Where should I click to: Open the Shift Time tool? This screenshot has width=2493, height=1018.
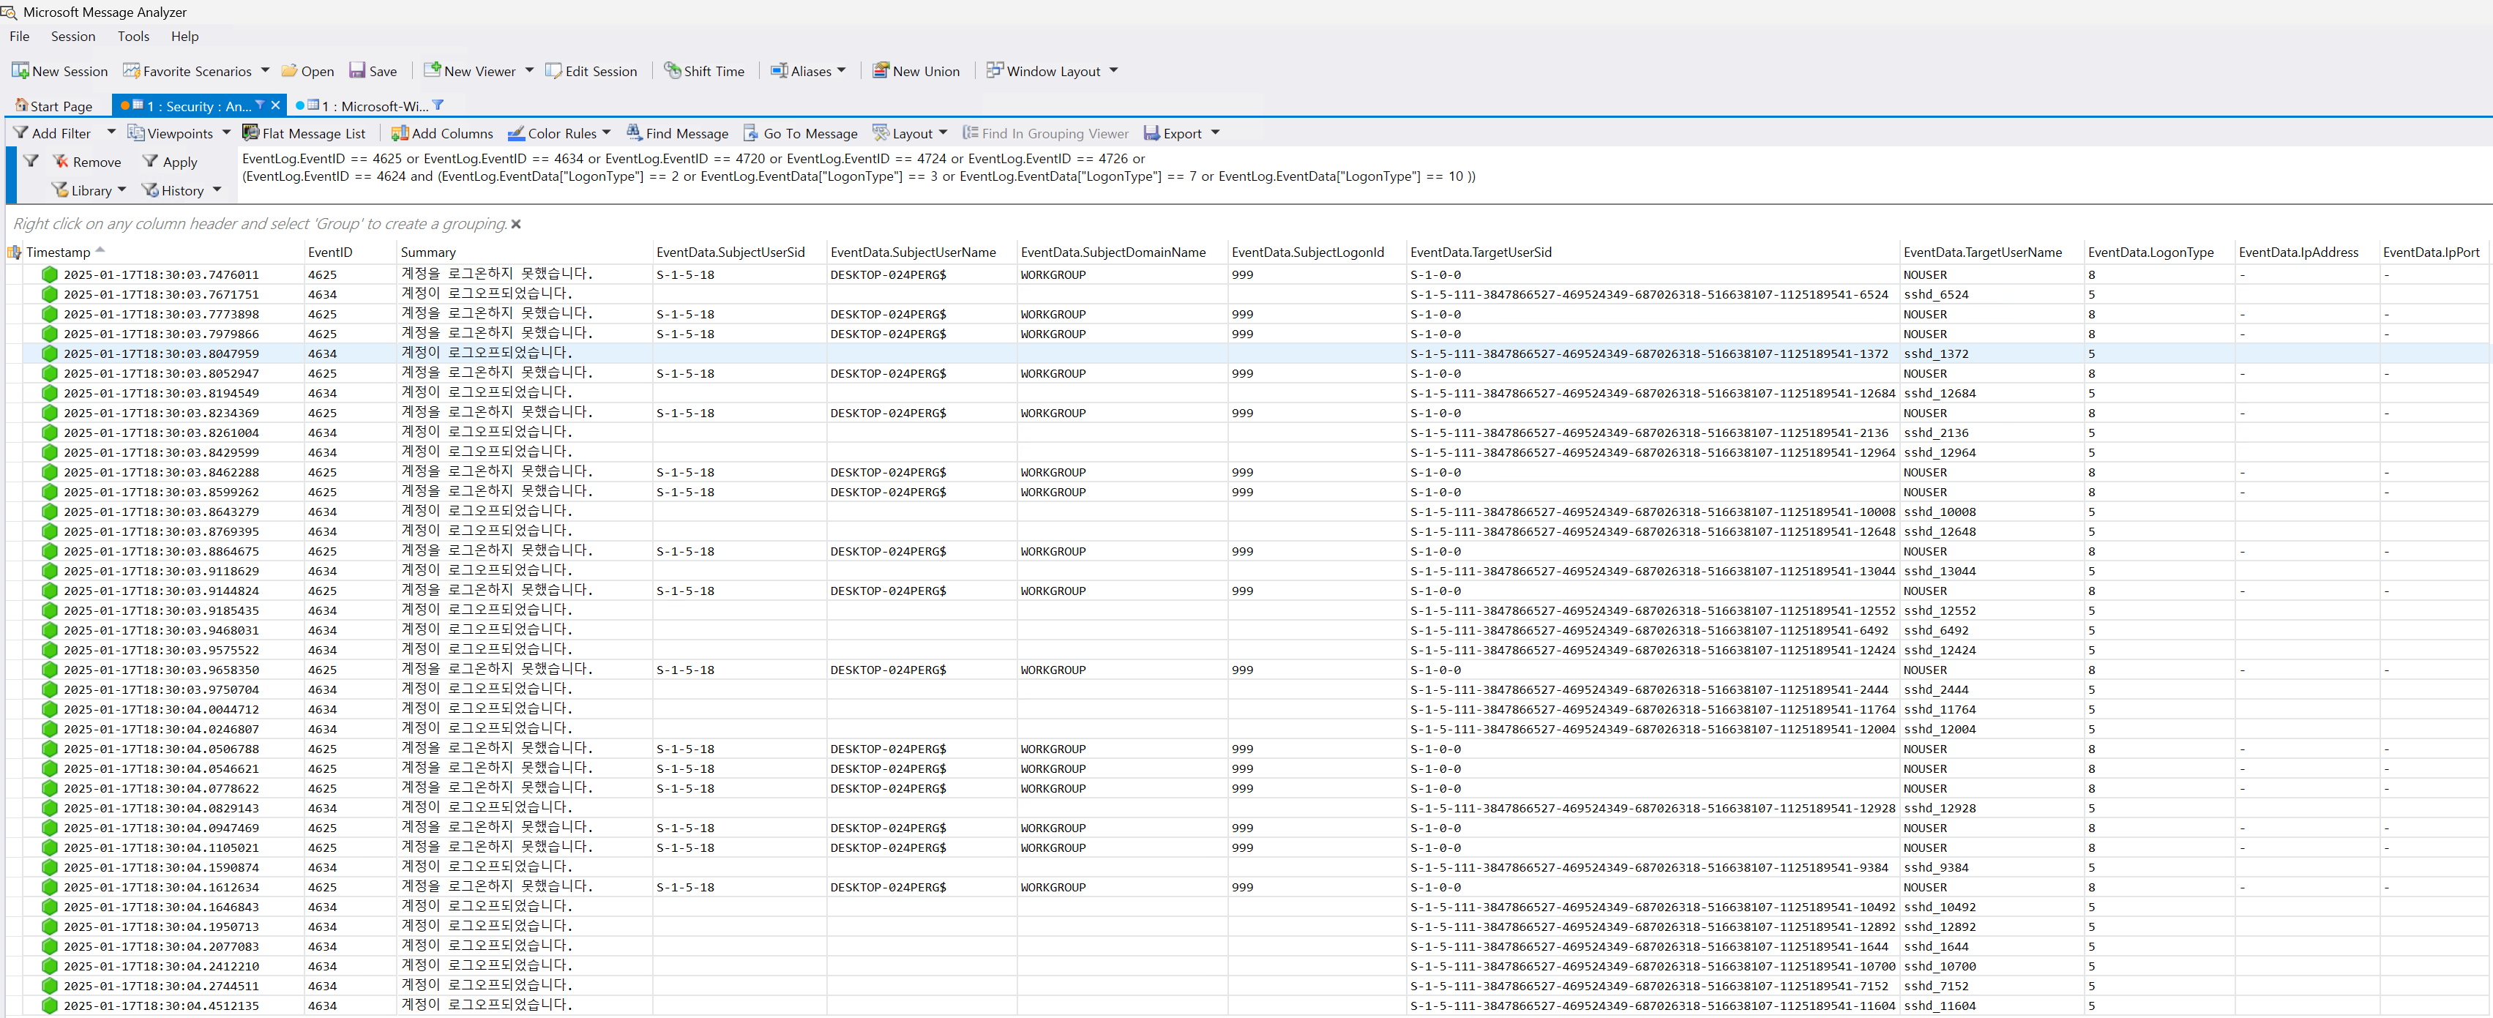(x=672, y=71)
